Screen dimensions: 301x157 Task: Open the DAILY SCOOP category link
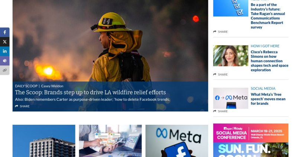tap(26, 86)
